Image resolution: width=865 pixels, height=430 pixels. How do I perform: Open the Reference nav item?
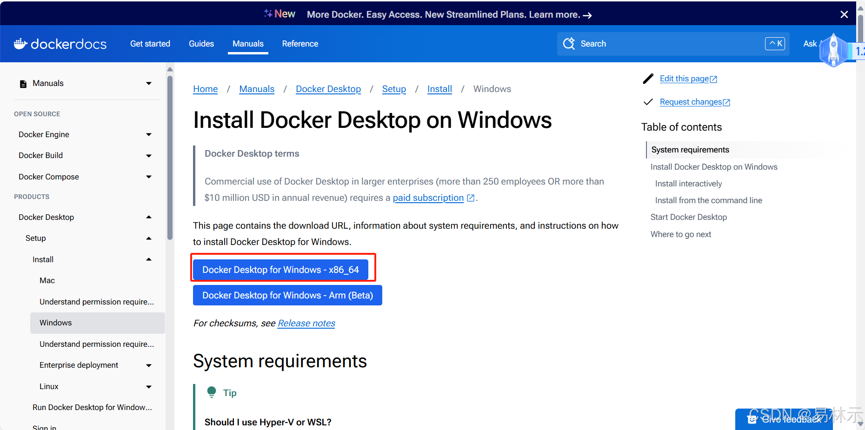pyautogui.click(x=300, y=44)
